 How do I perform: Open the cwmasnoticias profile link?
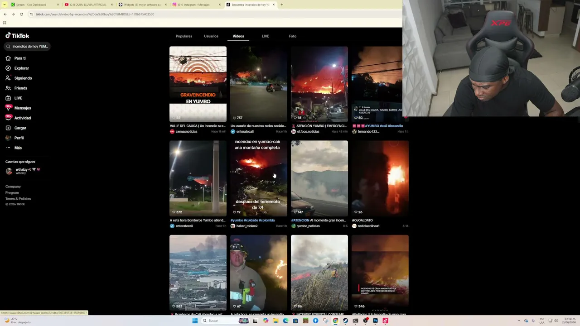(x=186, y=131)
